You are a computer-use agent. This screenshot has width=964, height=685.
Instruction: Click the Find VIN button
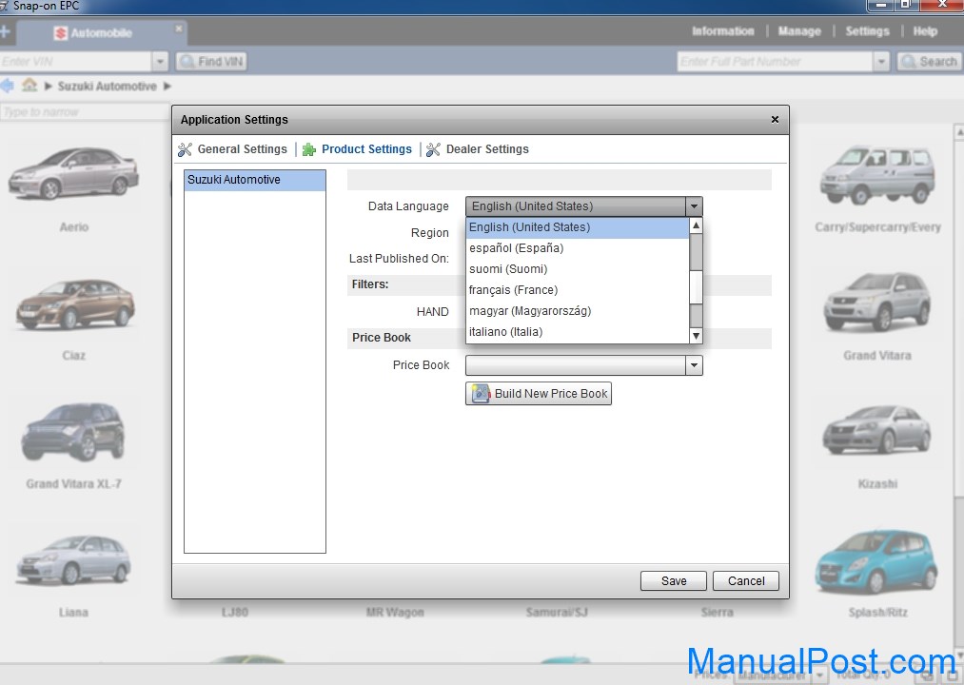(x=212, y=62)
